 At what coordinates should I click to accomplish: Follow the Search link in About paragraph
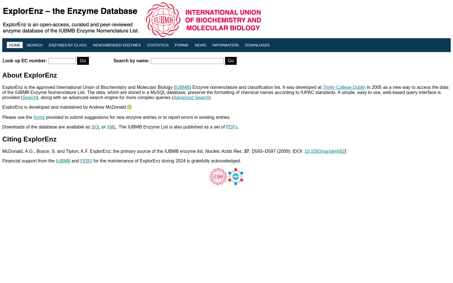(x=29, y=98)
